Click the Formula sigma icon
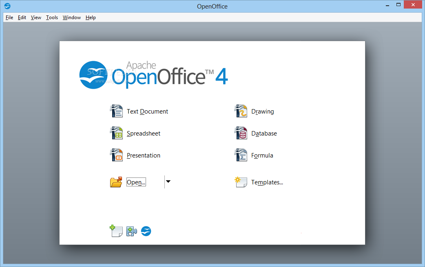The width and height of the screenshot is (425, 267). tap(241, 155)
